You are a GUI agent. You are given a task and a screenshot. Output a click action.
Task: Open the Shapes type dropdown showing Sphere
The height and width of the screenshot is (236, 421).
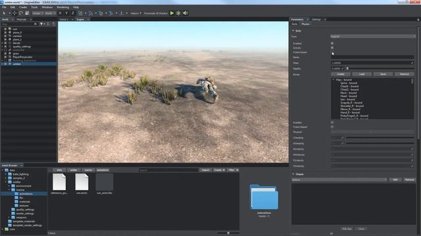pos(339,180)
